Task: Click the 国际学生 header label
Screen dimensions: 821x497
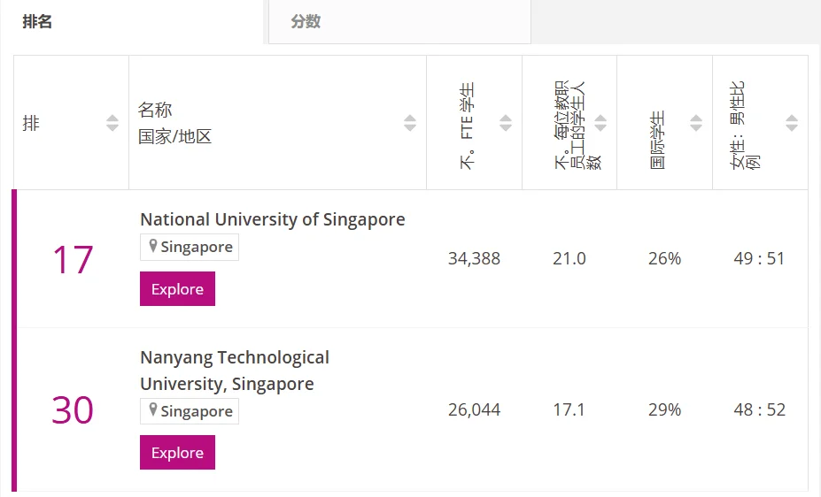Action: click(658, 140)
